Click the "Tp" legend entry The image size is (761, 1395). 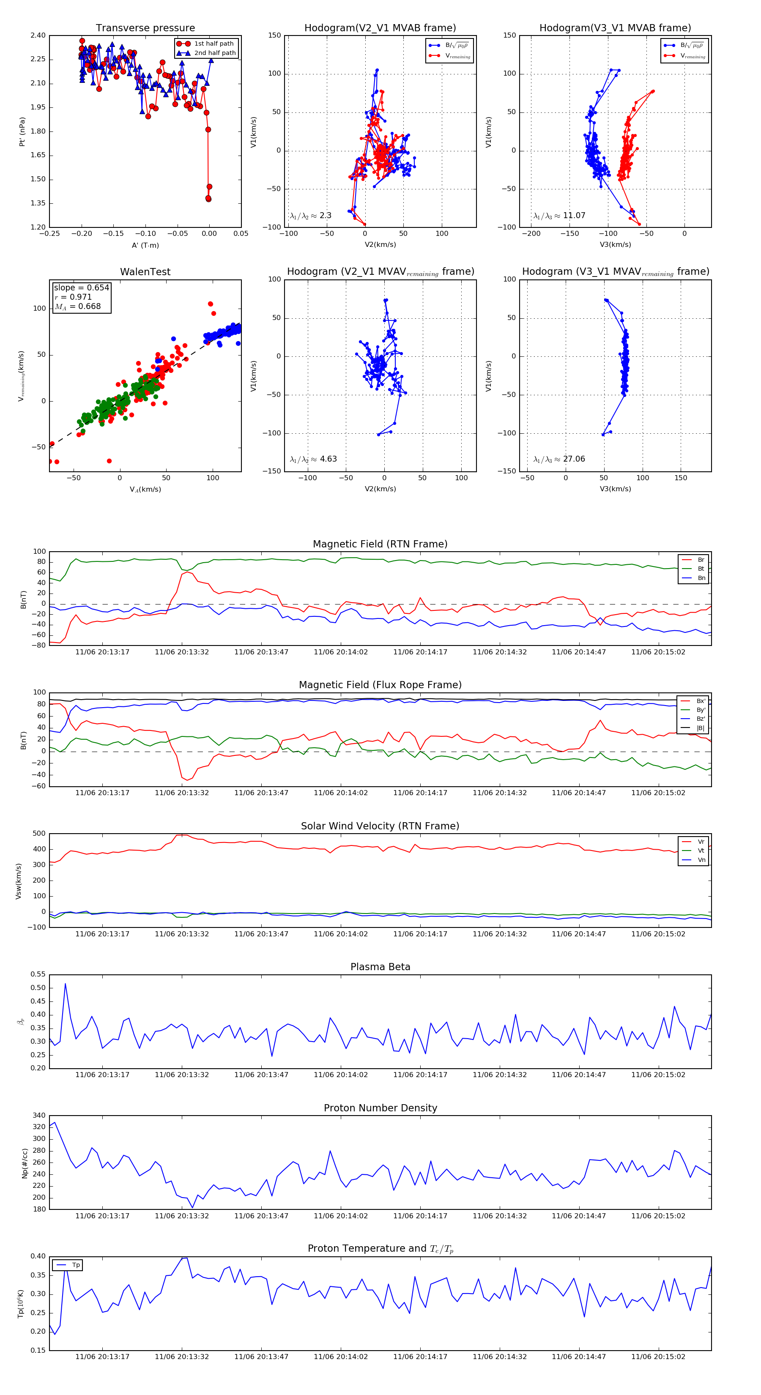pos(68,1265)
